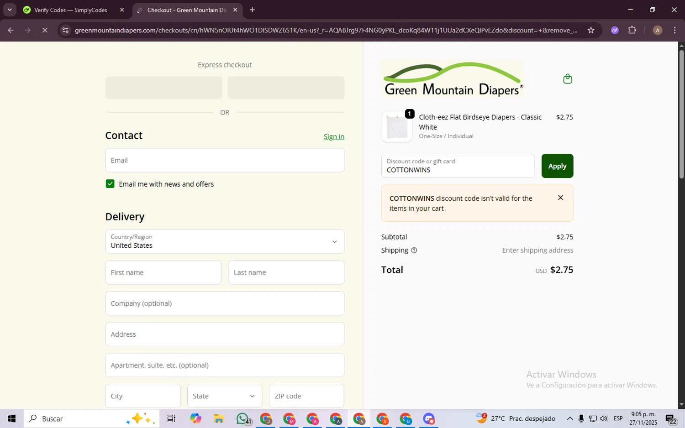Toggle Email me with news and offers

pos(110,184)
